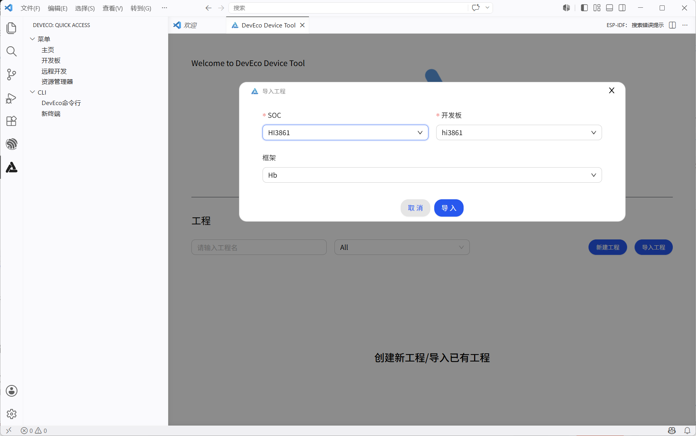The width and height of the screenshot is (696, 436).
Task: Open the chat dropdown arrow in title bar
Action: point(488,8)
